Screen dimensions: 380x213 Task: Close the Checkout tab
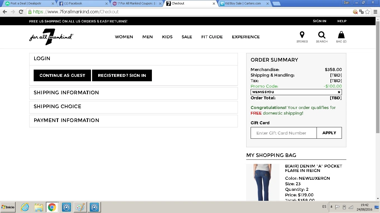(214, 4)
